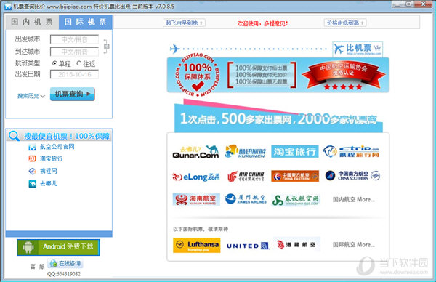Click the 淘宝旅行 icon in sidebar

(32, 158)
